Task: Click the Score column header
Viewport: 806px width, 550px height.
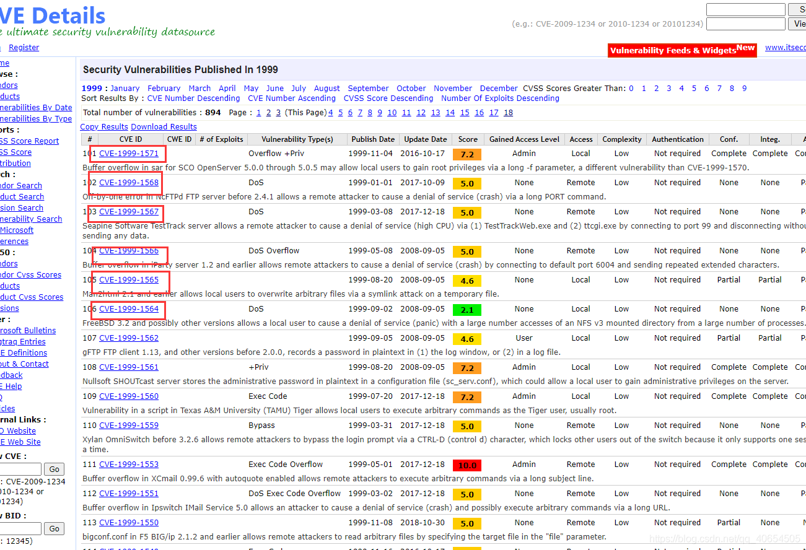Action: tap(468, 139)
